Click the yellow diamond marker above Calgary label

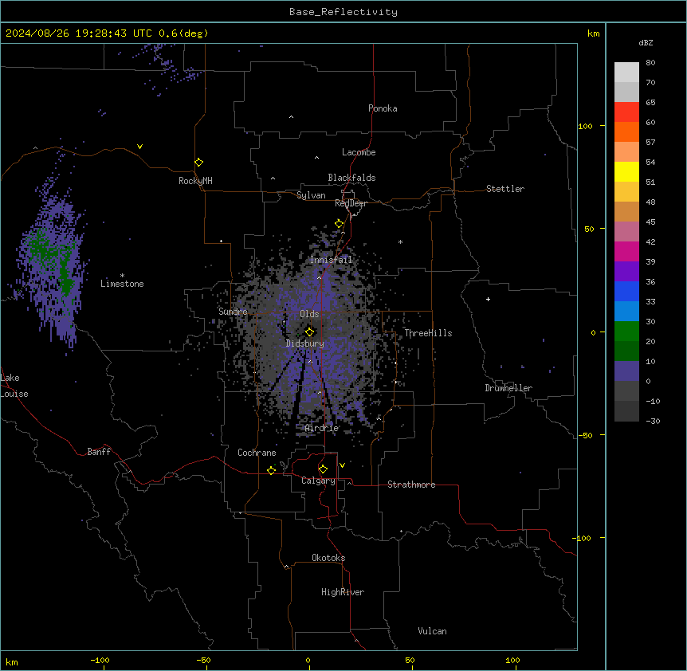tap(323, 469)
